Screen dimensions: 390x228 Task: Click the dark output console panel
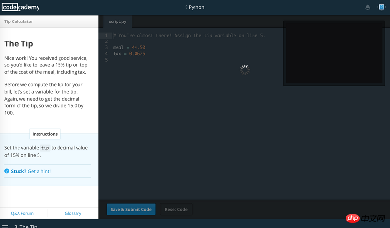[x=334, y=53]
